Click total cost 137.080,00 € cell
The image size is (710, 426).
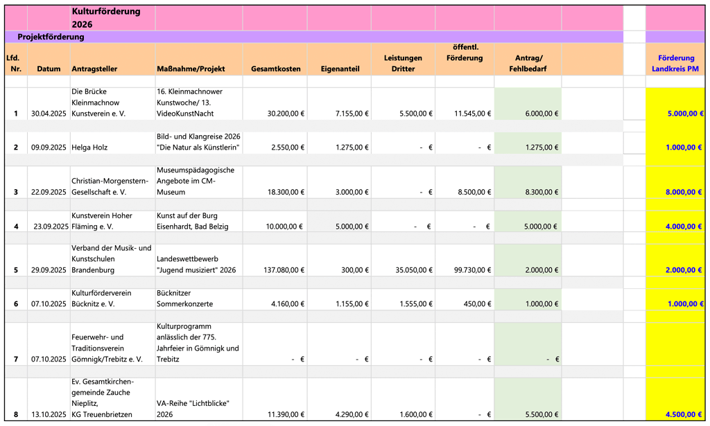[275, 269]
